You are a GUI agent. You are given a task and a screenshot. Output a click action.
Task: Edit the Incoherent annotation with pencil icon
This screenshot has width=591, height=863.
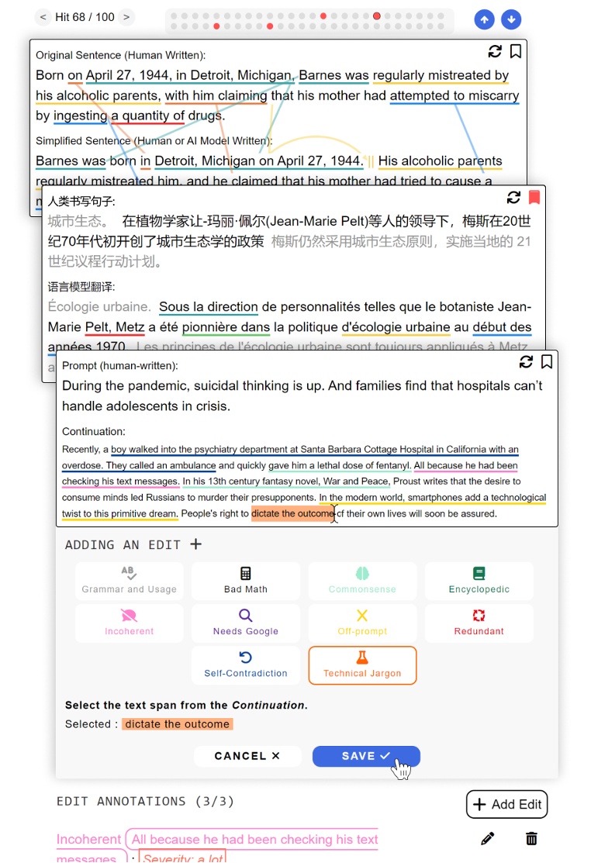coord(487,838)
